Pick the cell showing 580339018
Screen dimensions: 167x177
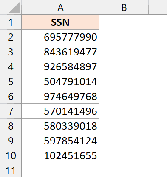coord(60,126)
